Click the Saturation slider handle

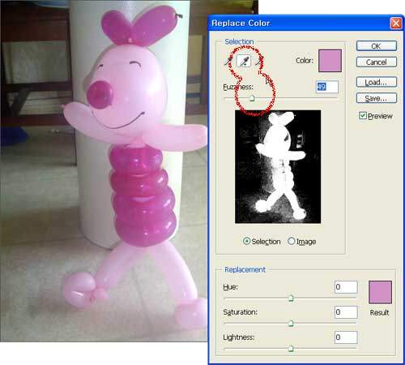(291, 323)
